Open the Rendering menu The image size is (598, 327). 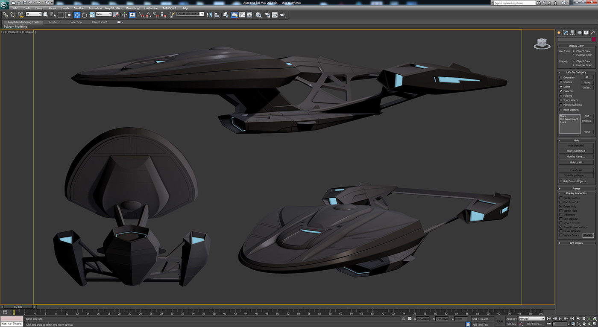(x=132, y=8)
